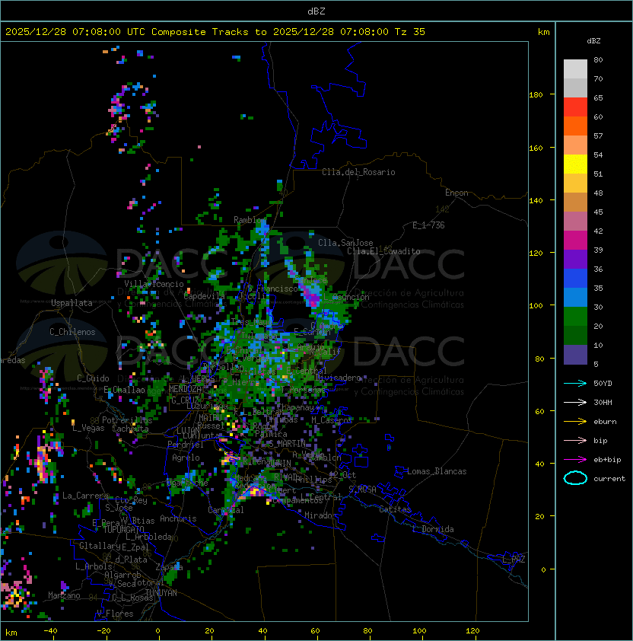
Task: Click the G_CRUZ label on the map
Action: pos(185,400)
